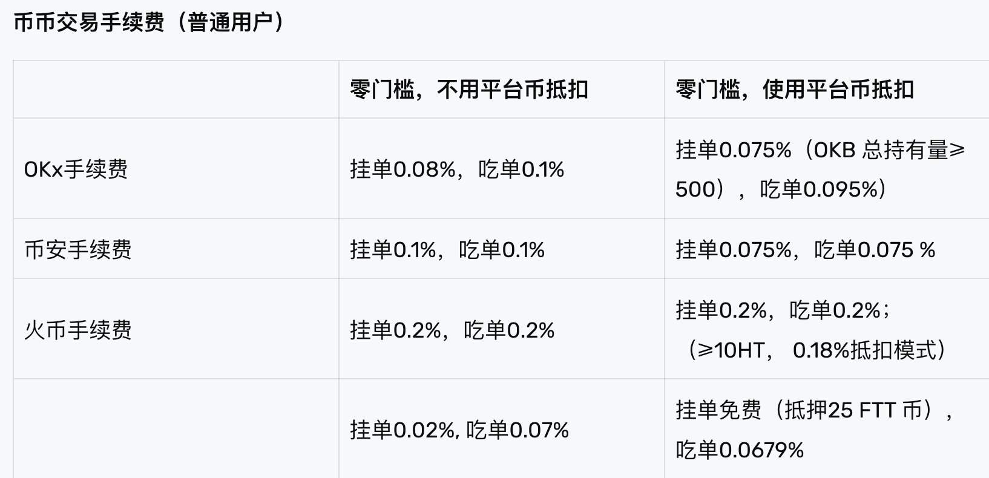Click the 币币交易手续费 heading text
989x478 pixels.
point(88,23)
